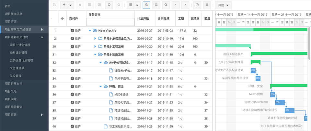Click the MSDS提供 0% gantt bar
The height and width of the screenshot is (131, 311).
click(272, 94)
